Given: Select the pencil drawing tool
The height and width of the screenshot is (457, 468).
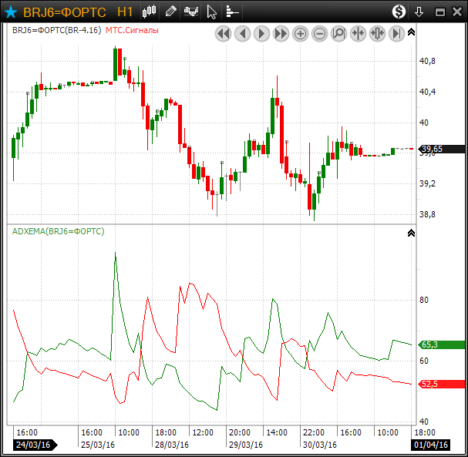Looking at the screenshot, I should [x=171, y=12].
